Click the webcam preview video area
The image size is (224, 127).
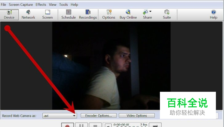[111, 66]
